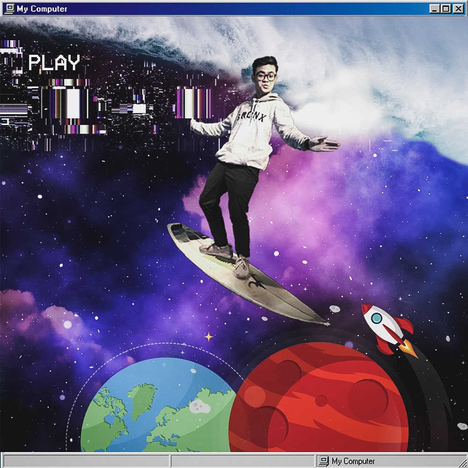Click the yellow four-pointed star above Earth

click(208, 336)
